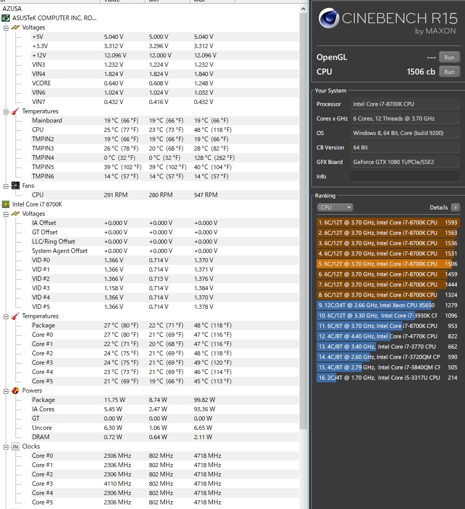Collapse the Clocks group
Screen dimensions: 465x509
tap(6, 447)
